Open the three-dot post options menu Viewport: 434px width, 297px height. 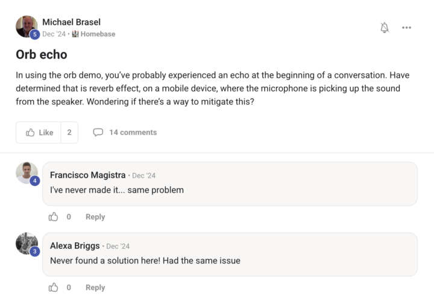tap(407, 28)
